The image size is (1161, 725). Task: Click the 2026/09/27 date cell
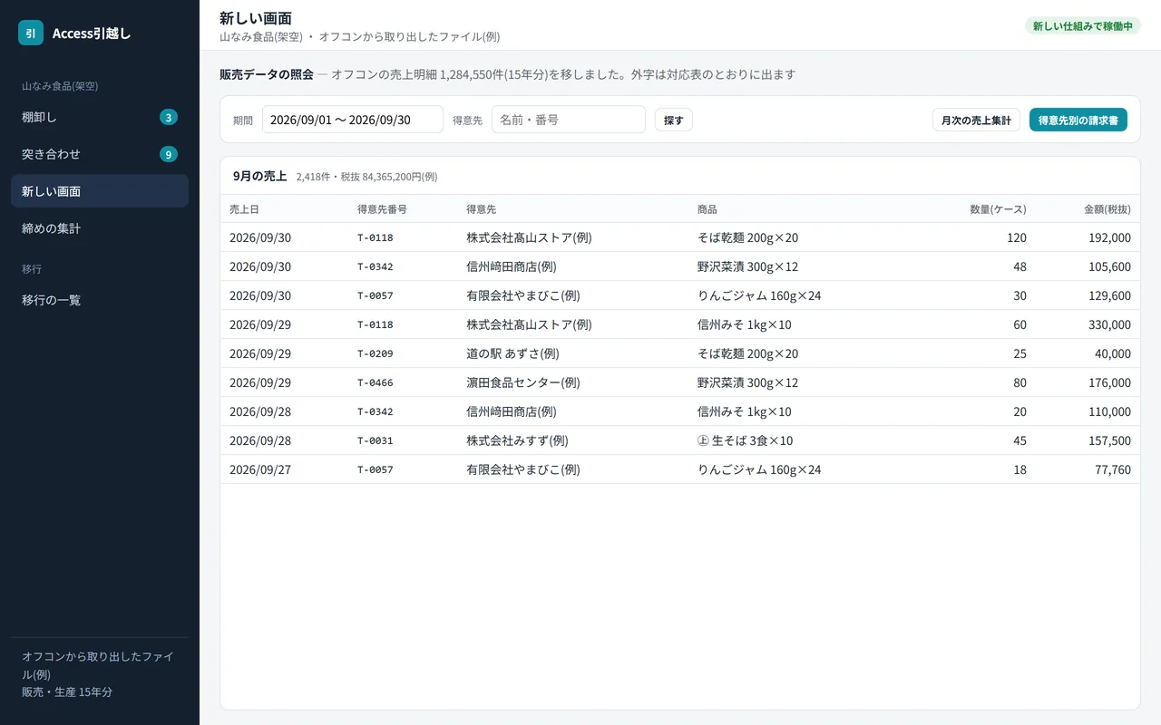tap(260, 469)
